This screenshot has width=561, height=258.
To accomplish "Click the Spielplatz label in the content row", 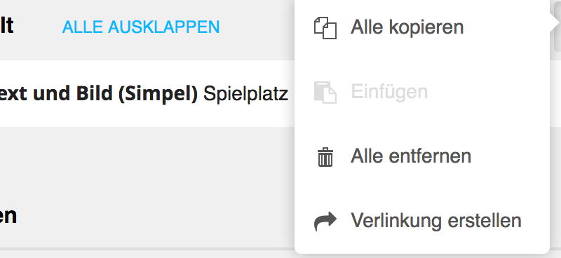I will 246,94.
